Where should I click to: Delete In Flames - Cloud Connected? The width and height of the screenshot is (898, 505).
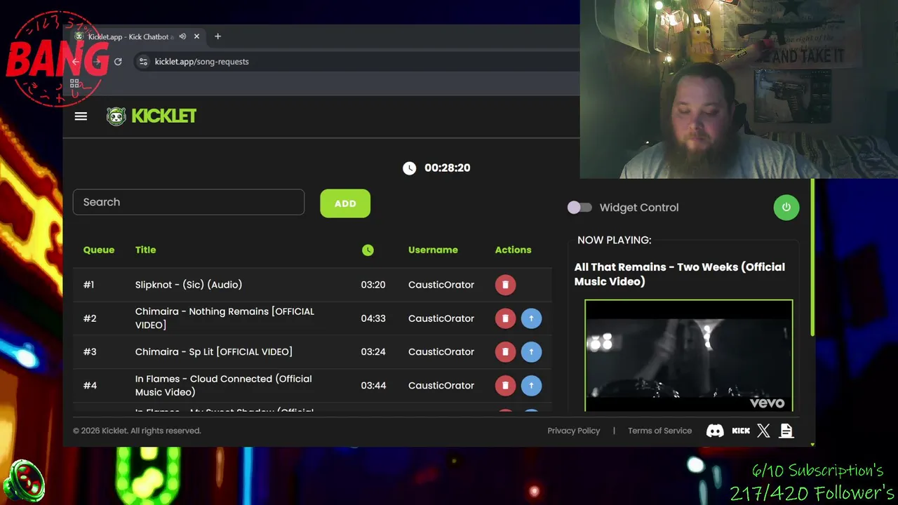click(505, 386)
